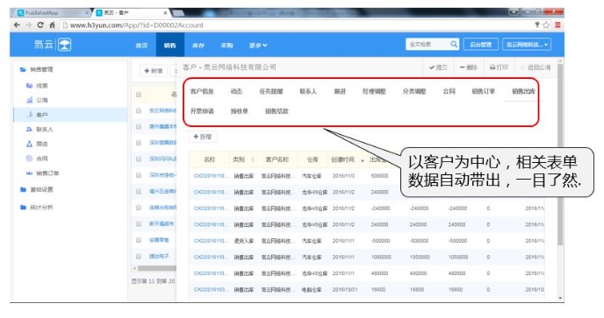604x318 pixels.
Task: Click 新增 above the 销售出库 table
Action: click(x=203, y=137)
